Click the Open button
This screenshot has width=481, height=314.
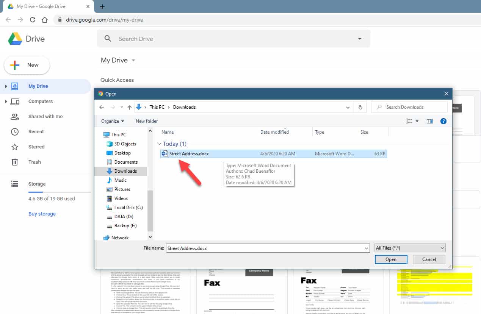click(x=391, y=259)
